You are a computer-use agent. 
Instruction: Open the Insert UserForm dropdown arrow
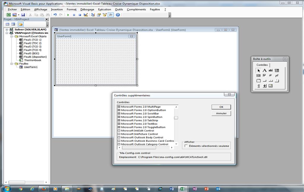19,15
